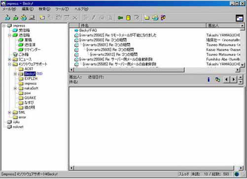Screen dimensions: 247x179
Task: Select the 草稿 drafts folder
Action: pyautogui.click(x=28, y=40)
